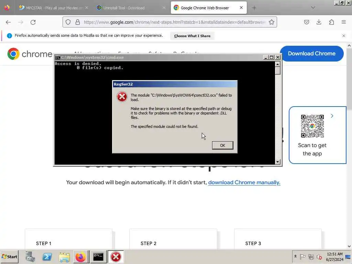Click the Download Chrome button
Screen dimensions: 352x264
(311, 53)
